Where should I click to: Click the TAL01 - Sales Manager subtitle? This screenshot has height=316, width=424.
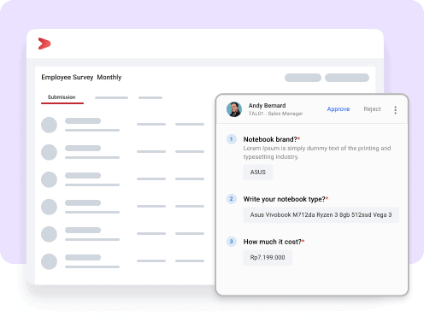point(275,114)
